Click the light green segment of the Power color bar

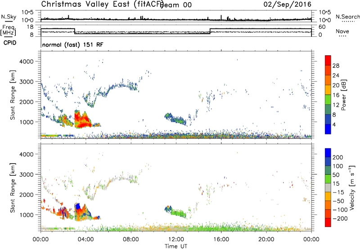point(328,99)
